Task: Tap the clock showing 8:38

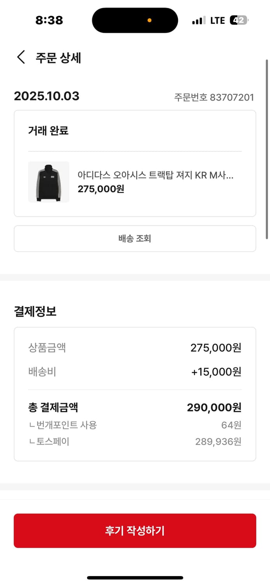Action: click(x=50, y=20)
